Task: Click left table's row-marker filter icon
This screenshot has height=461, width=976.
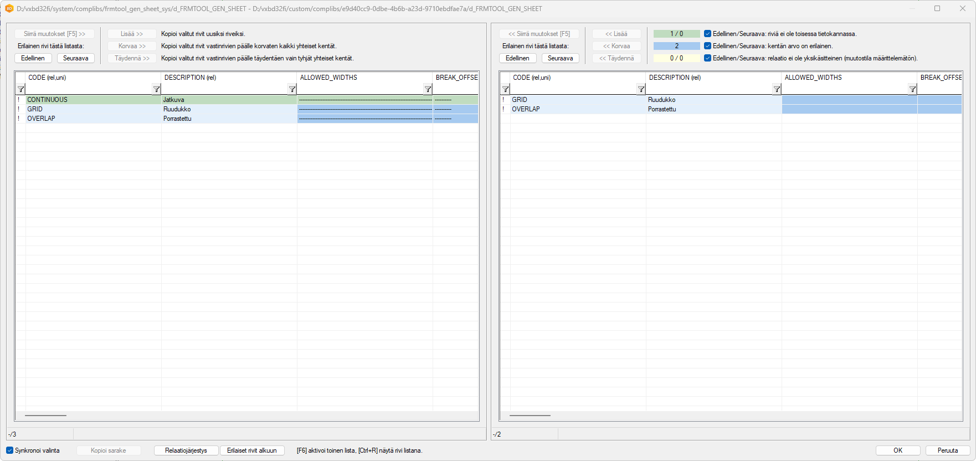Action: pyautogui.click(x=20, y=89)
